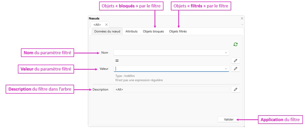Open the Nom dropdown list
This screenshot has height=129, width=305.
226,52
